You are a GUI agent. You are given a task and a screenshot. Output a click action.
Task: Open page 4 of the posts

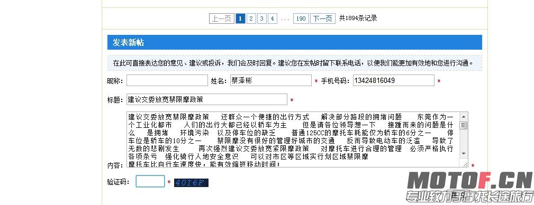click(272, 18)
